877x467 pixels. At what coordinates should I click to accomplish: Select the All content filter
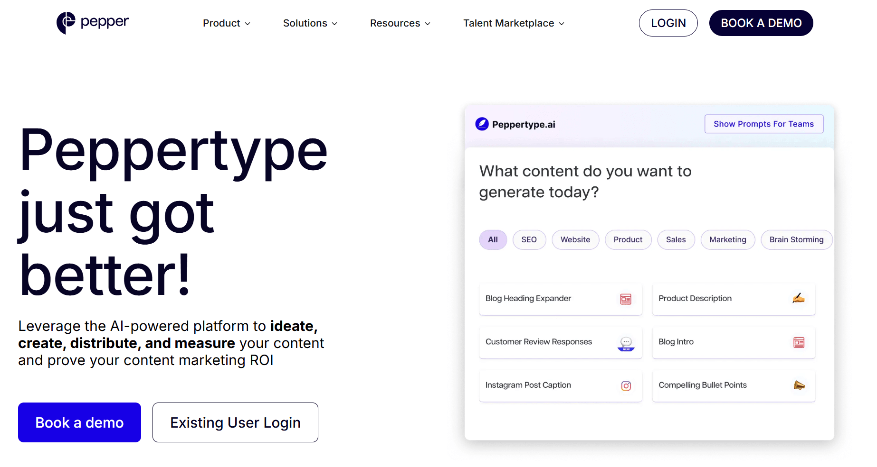click(493, 240)
